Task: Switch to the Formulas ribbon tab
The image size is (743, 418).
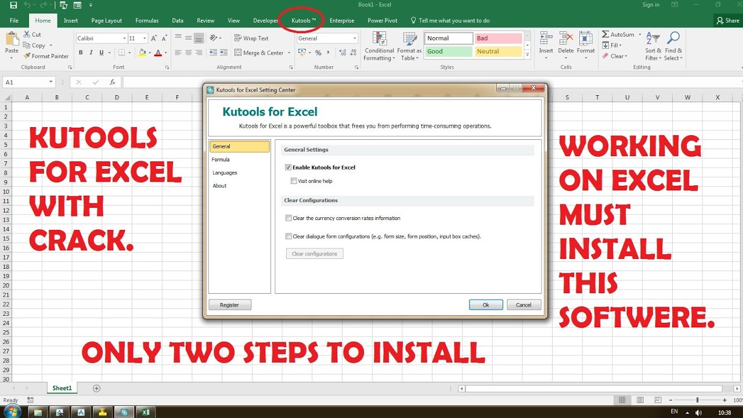Action: (x=147, y=20)
